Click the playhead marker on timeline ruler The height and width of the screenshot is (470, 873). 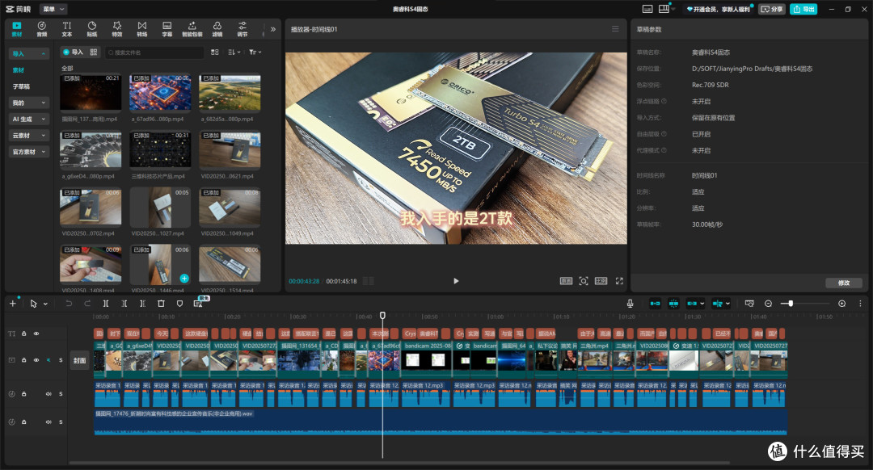tap(382, 316)
